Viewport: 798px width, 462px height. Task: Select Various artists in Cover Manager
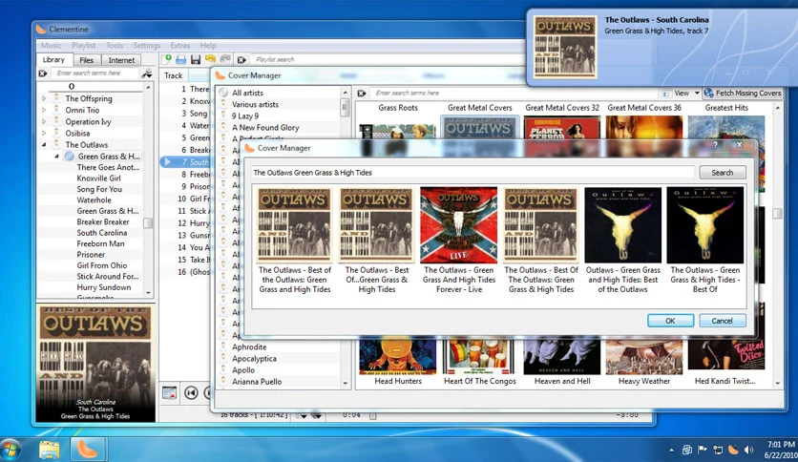click(x=256, y=104)
